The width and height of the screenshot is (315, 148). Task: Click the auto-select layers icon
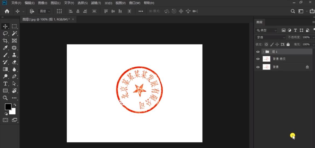[32, 11]
